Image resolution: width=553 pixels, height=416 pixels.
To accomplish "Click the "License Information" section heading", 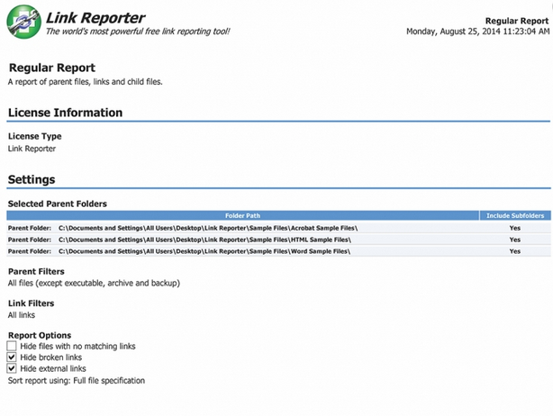I will click(x=65, y=113).
